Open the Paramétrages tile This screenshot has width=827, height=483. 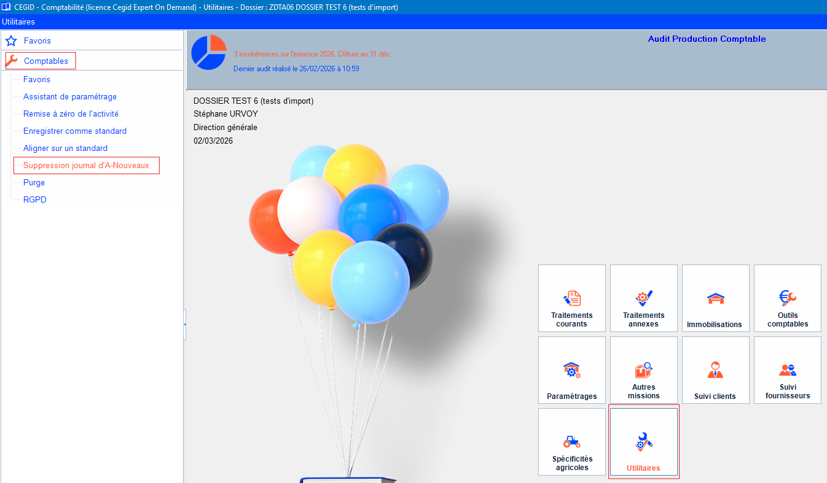[571, 370]
